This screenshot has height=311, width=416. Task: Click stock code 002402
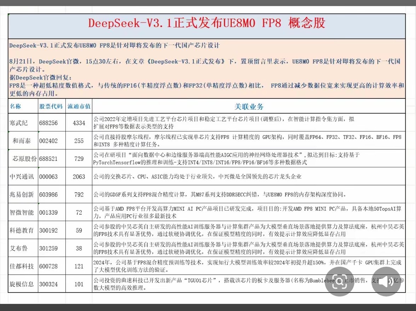(x=48, y=141)
